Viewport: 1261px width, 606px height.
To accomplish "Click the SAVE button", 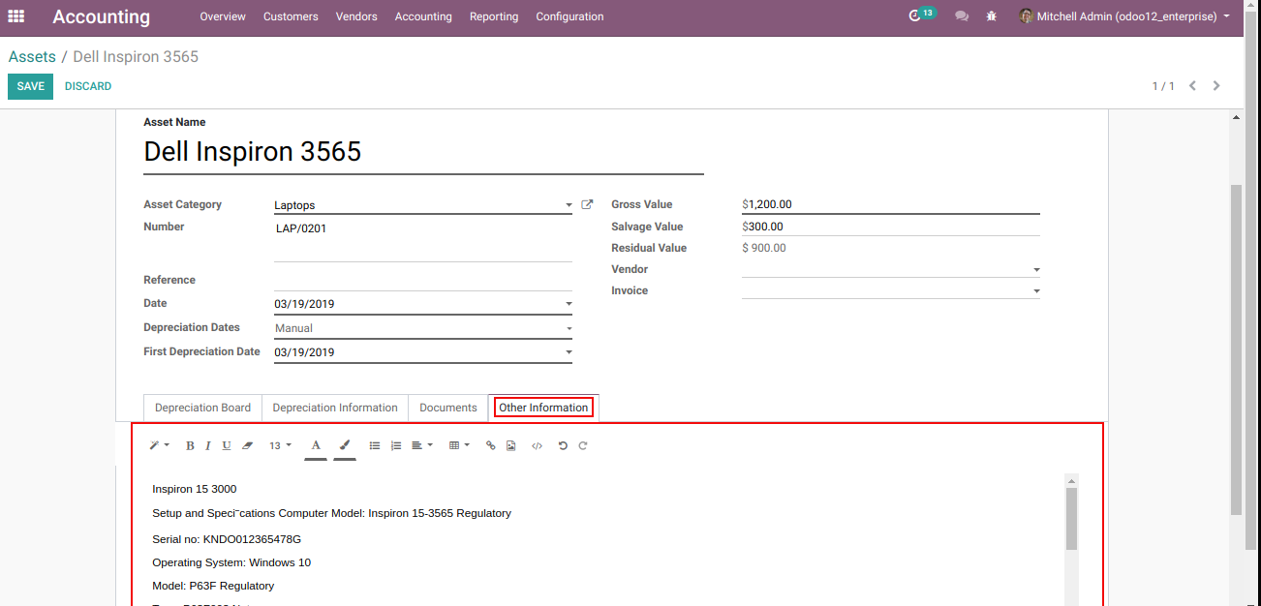I will point(30,86).
